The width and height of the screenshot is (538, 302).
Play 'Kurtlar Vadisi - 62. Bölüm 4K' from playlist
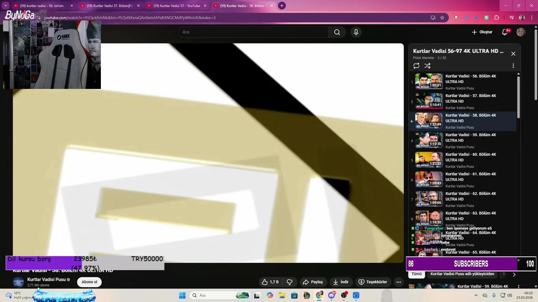point(463,199)
